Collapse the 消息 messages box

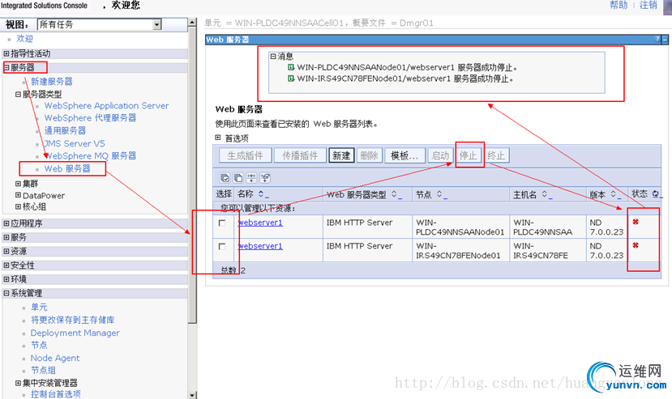[273, 56]
